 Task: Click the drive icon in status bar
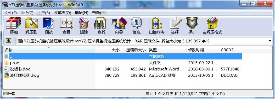[6, 93]
